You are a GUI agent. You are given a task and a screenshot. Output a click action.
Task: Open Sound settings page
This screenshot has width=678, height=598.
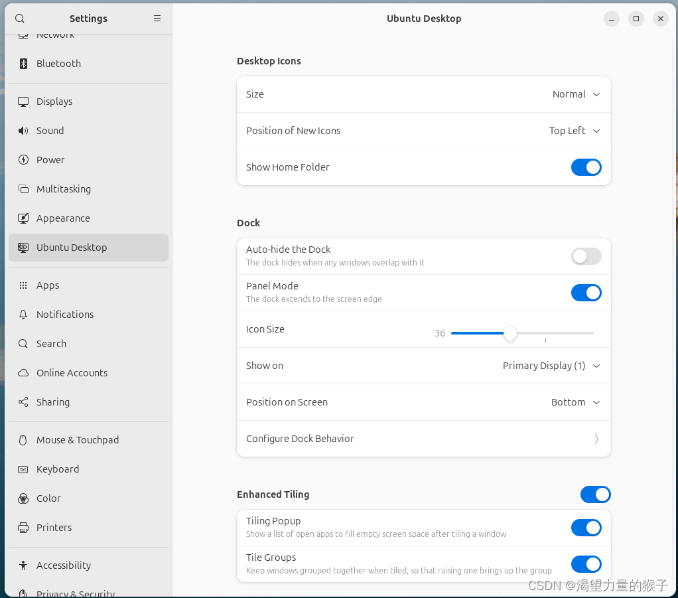[x=88, y=131]
